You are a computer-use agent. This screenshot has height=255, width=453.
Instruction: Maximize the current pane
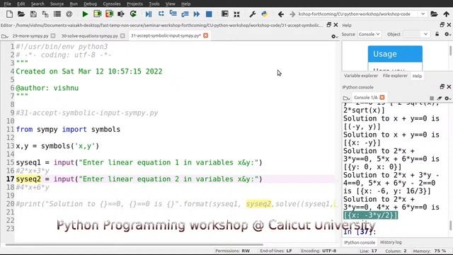pyautogui.click(x=225, y=14)
